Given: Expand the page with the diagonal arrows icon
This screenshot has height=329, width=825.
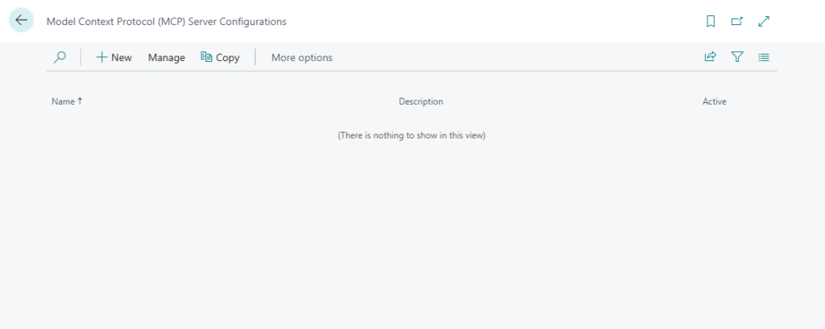Looking at the screenshot, I should point(764,22).
